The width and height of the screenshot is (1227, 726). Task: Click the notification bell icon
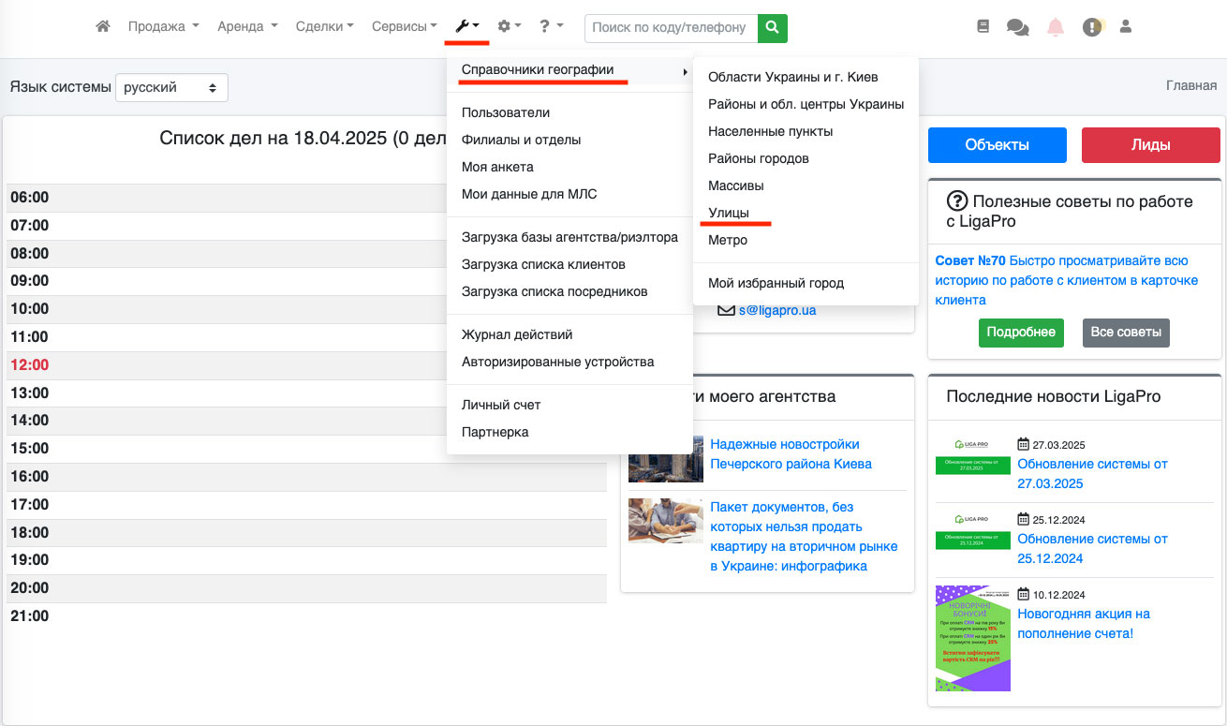click(1056, 27)
